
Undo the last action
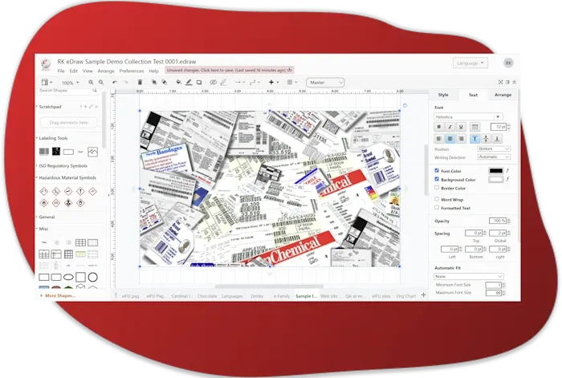(x=115, y=83)
